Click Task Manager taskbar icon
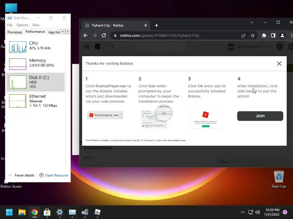The image size is (293, 219). (x=72, y=212)
